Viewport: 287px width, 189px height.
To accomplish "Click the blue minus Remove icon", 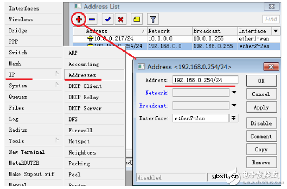I will click(x=92, y=19).
